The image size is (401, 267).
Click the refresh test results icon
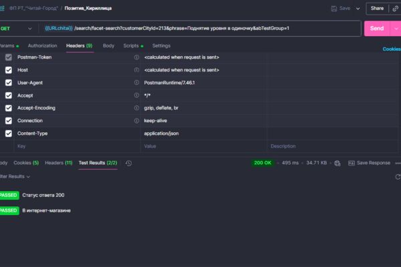coord(398,177)
